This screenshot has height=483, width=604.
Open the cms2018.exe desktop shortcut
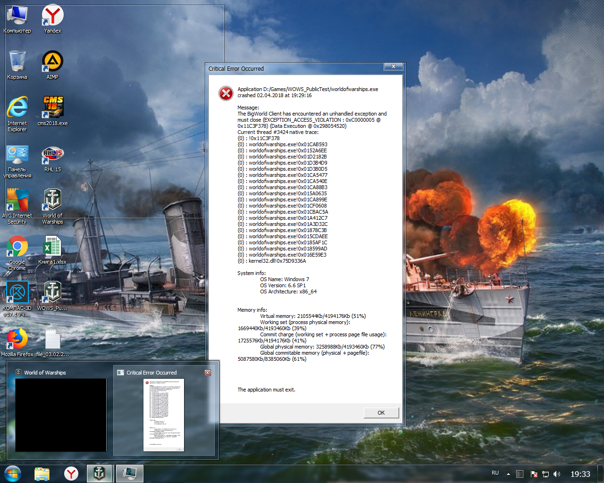[x=52, y=108]
